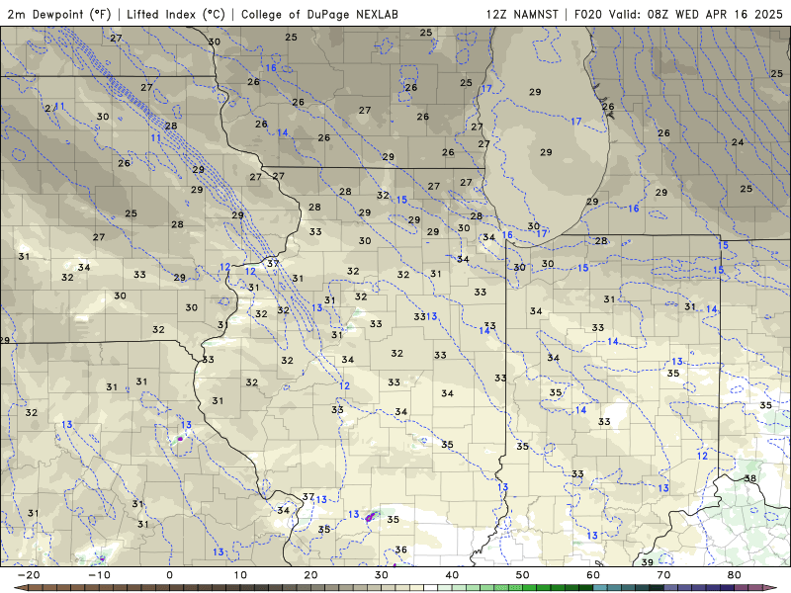The image size is (791, 593).
Task: Click the "Lifted Index (°C)" title text
Action: (176, 14)
